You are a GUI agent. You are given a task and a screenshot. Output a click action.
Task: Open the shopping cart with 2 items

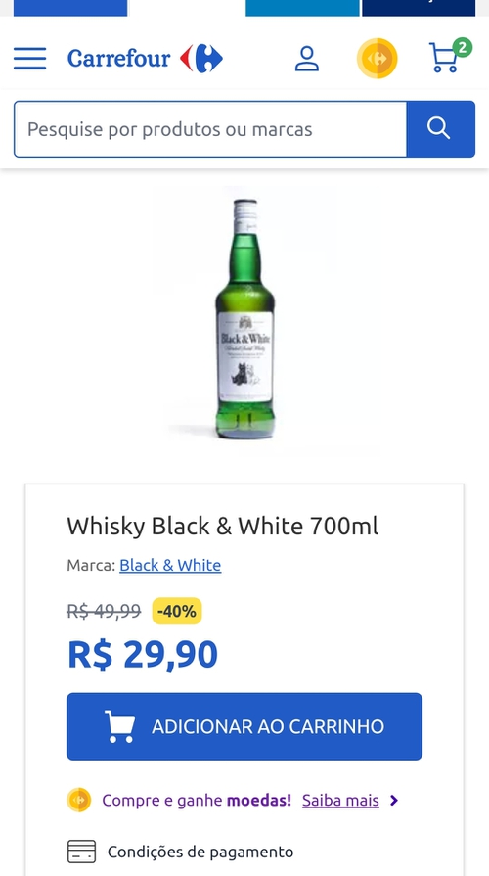[450, 56]
